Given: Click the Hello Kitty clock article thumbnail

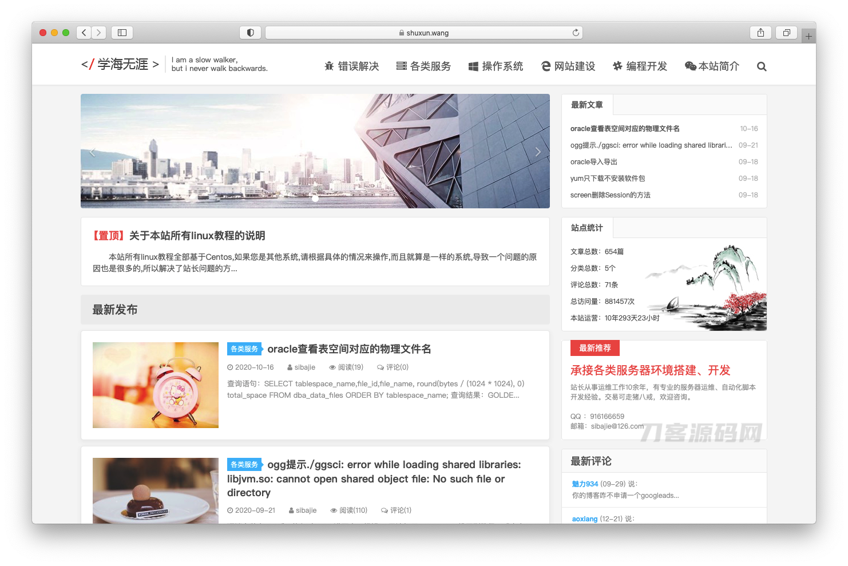Looking at the screenshot, I should coord(155,385).
